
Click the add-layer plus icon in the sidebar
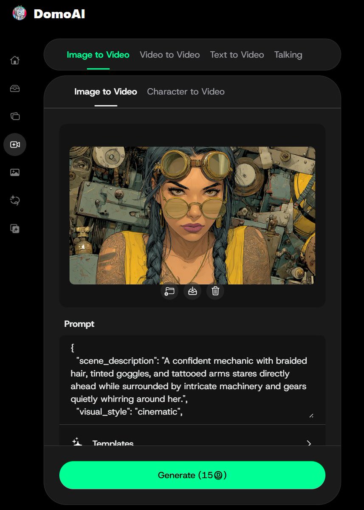tap(15, 229)
